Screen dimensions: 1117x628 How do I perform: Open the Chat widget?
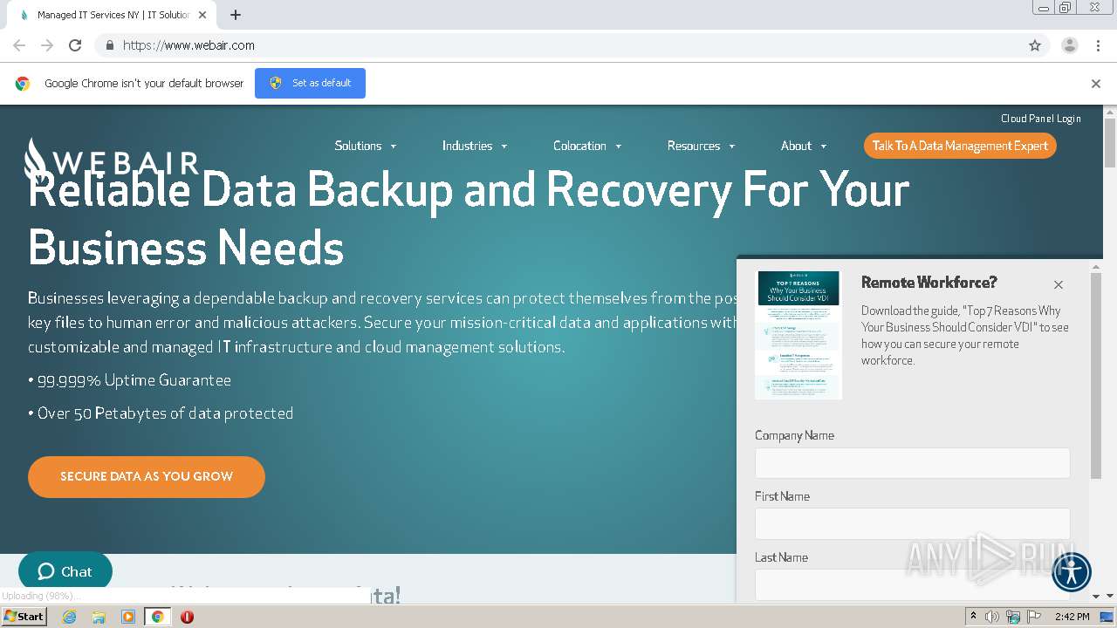coord(65,571)
